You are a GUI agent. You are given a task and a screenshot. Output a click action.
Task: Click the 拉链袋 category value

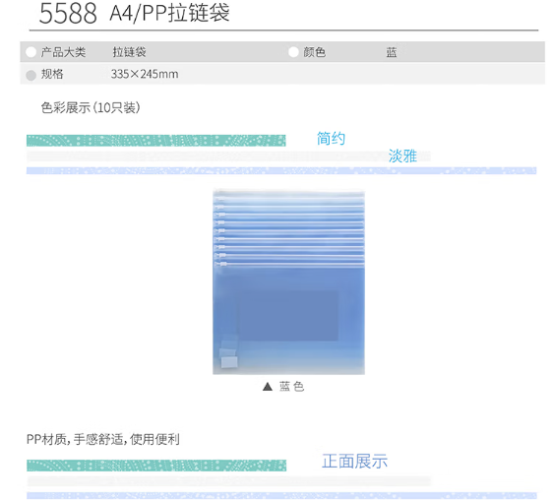(129, 52)
